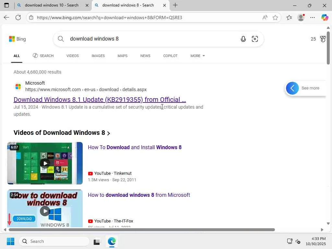Click the blue See more arrow button
The height and width of the screenshot is (249, 332).
292,88
